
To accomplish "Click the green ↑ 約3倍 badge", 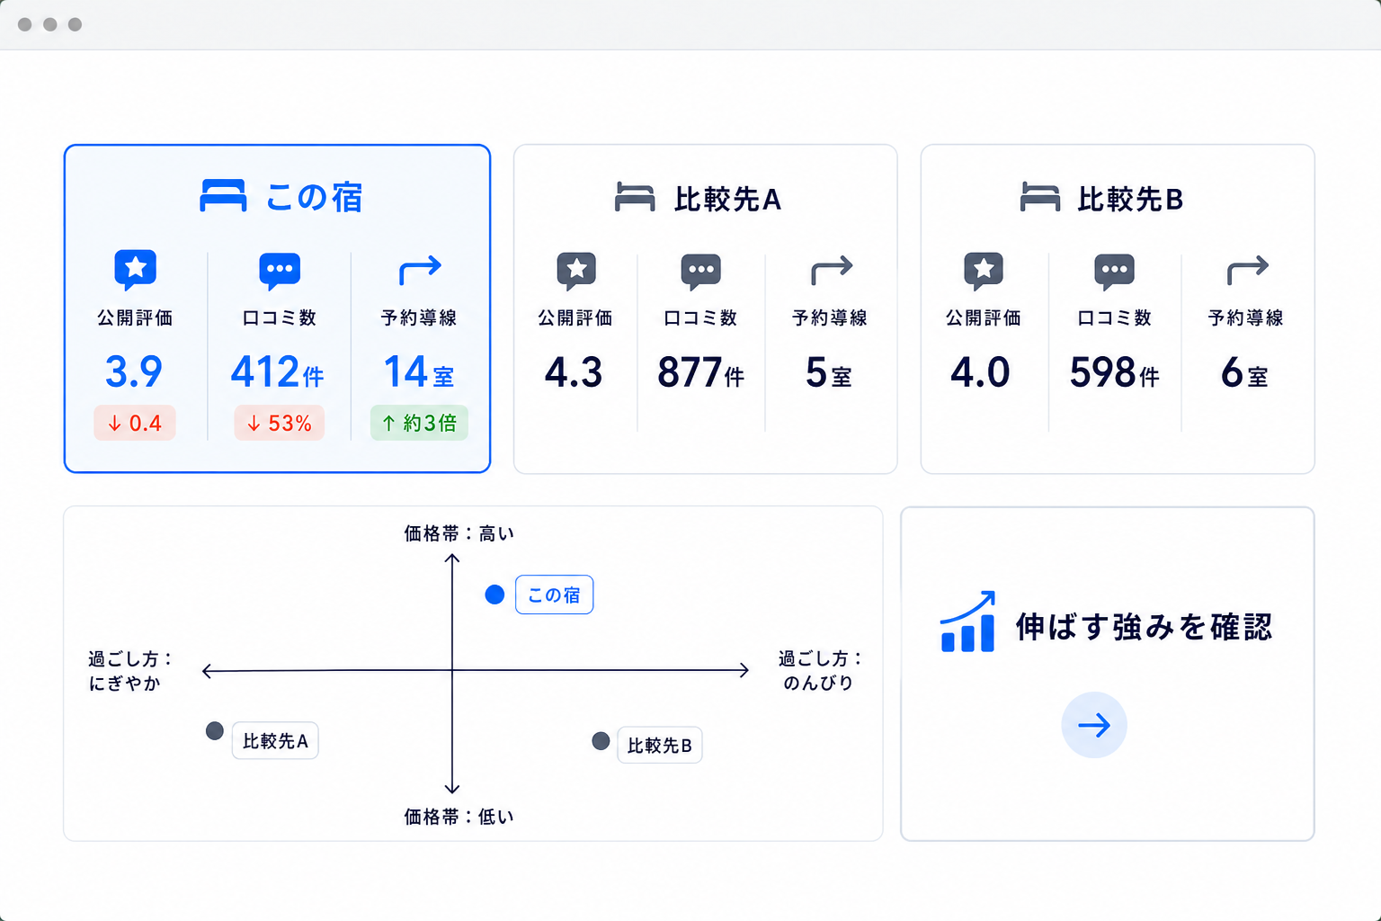I will click(x=420, y=423).
